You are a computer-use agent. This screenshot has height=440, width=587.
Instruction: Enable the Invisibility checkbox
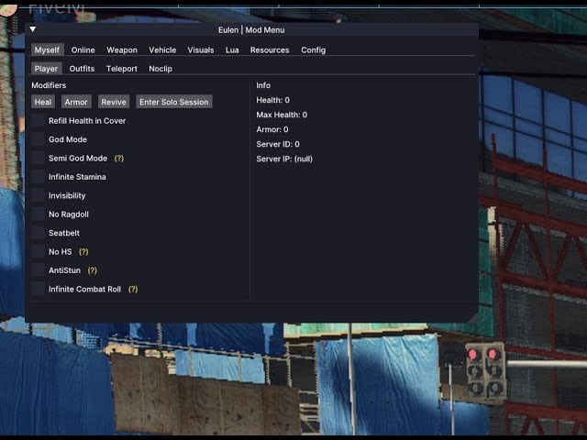tap(39, 195)
